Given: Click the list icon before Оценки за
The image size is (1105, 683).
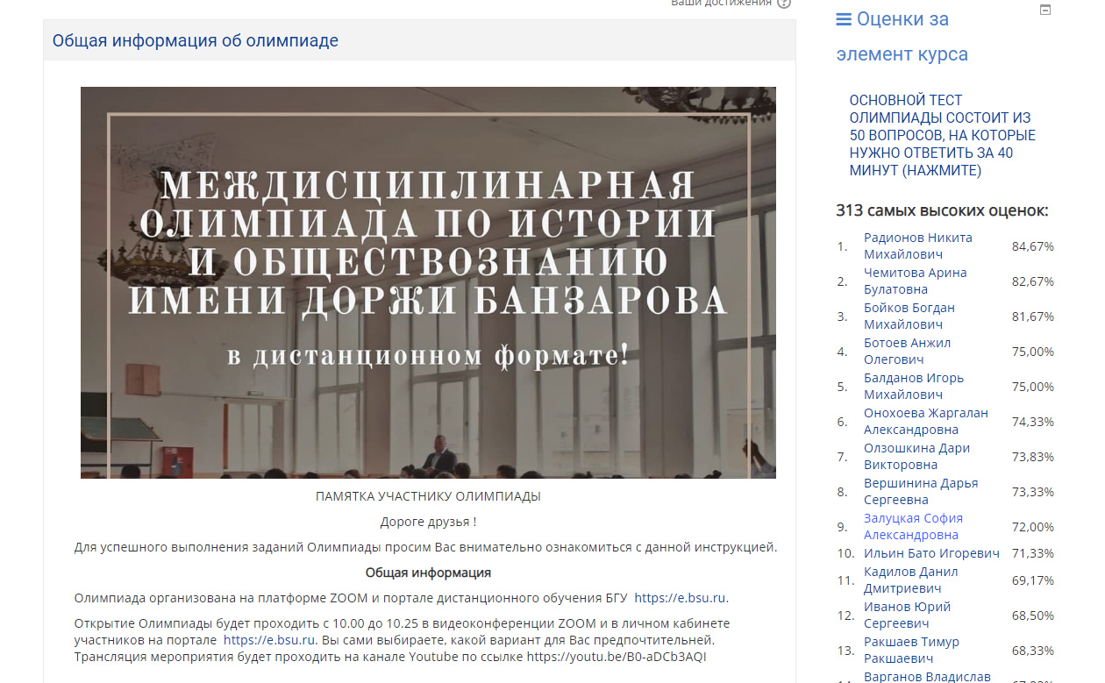Looking at the screenshot, I should (844, 19).
